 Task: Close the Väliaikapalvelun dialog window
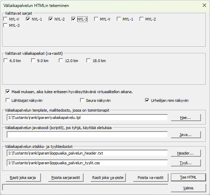pos(204,5)
